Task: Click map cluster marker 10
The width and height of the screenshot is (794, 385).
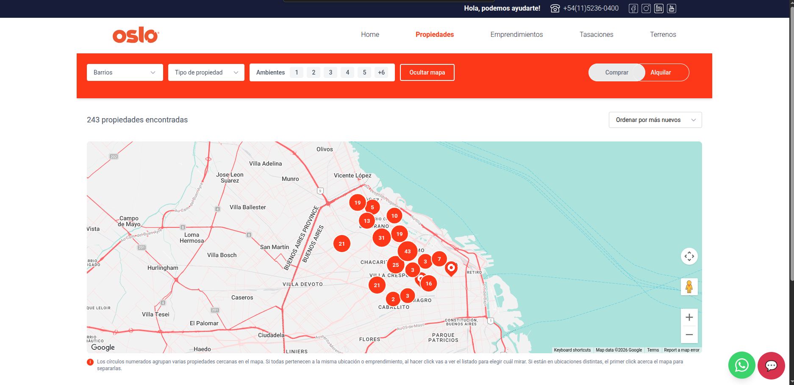Action: coord(394,216)
